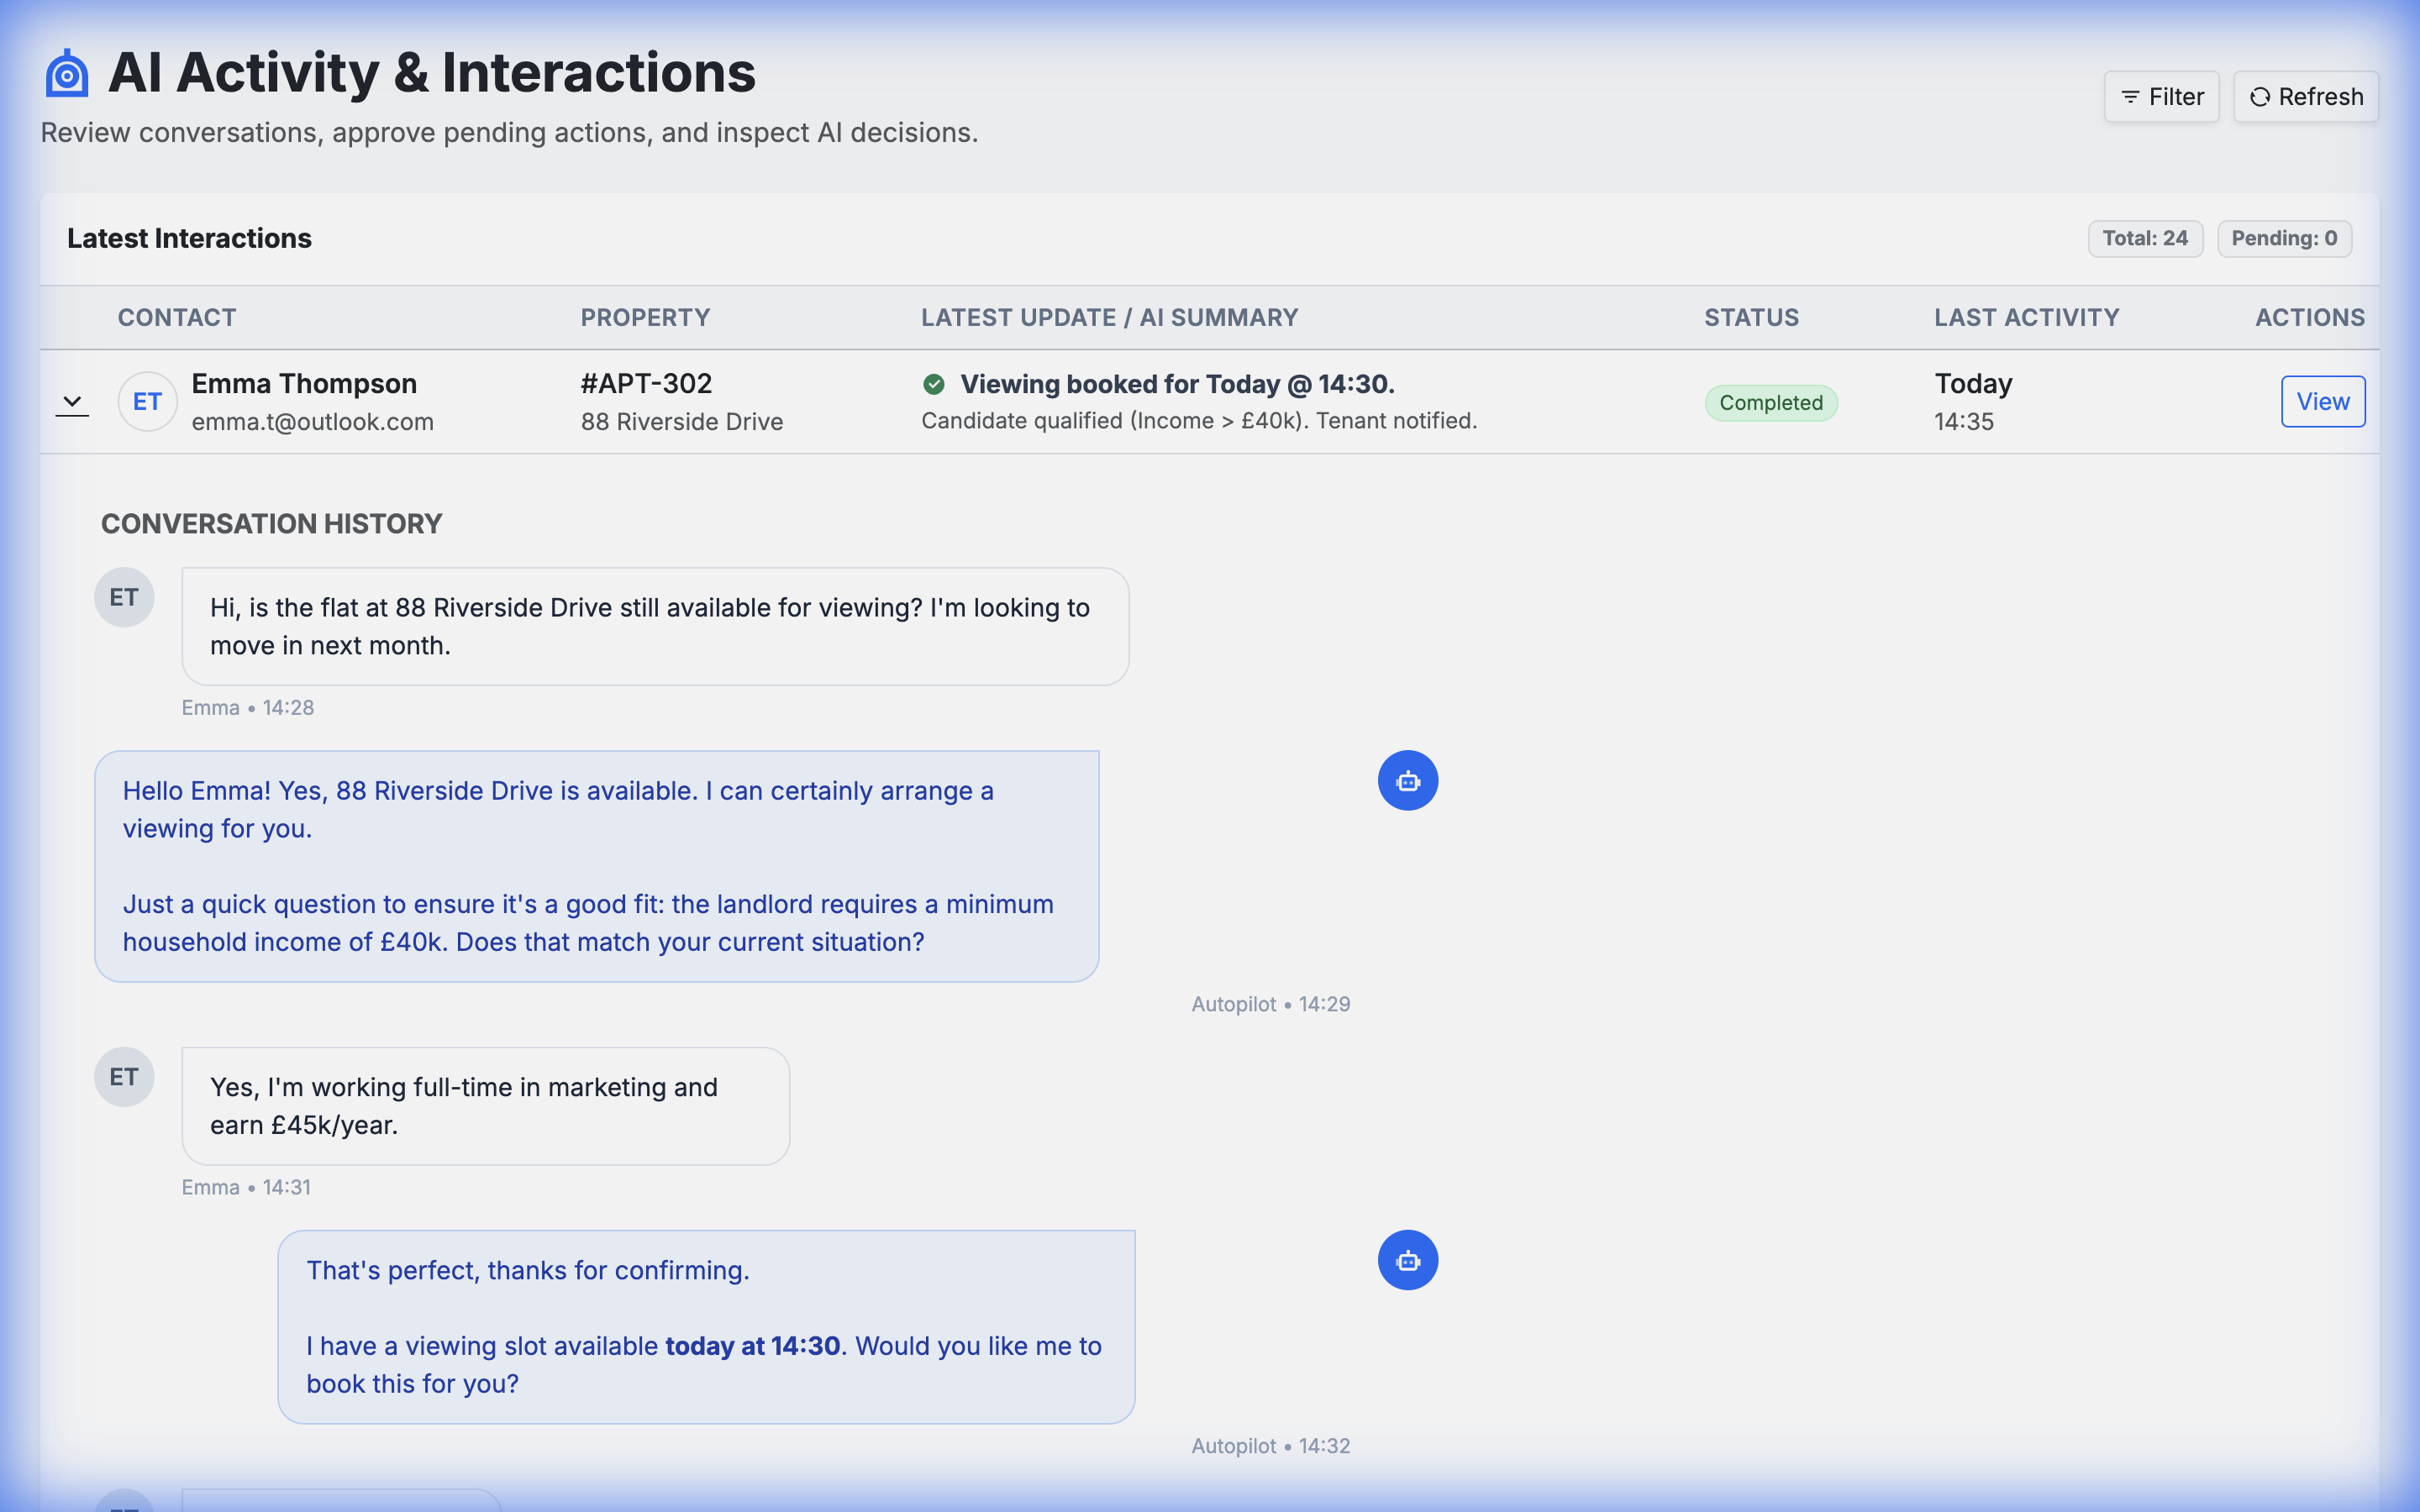Click ET avatar next to Riverside Drive message
The height and width of the screenshot is (1512, 2420).
tap(124, 598)
